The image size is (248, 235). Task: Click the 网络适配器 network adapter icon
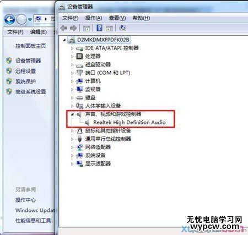(79, 147)
